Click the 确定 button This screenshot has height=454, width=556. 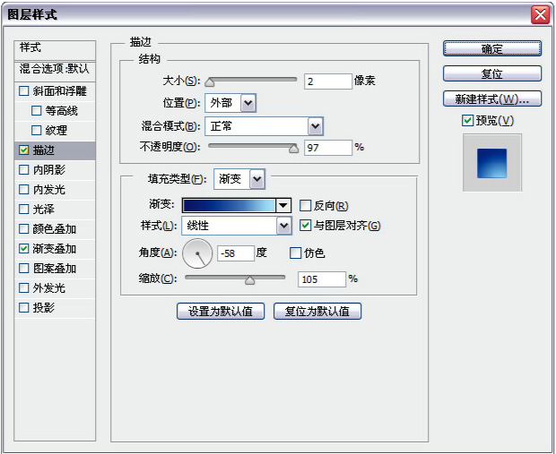click(x=491, y=48)
